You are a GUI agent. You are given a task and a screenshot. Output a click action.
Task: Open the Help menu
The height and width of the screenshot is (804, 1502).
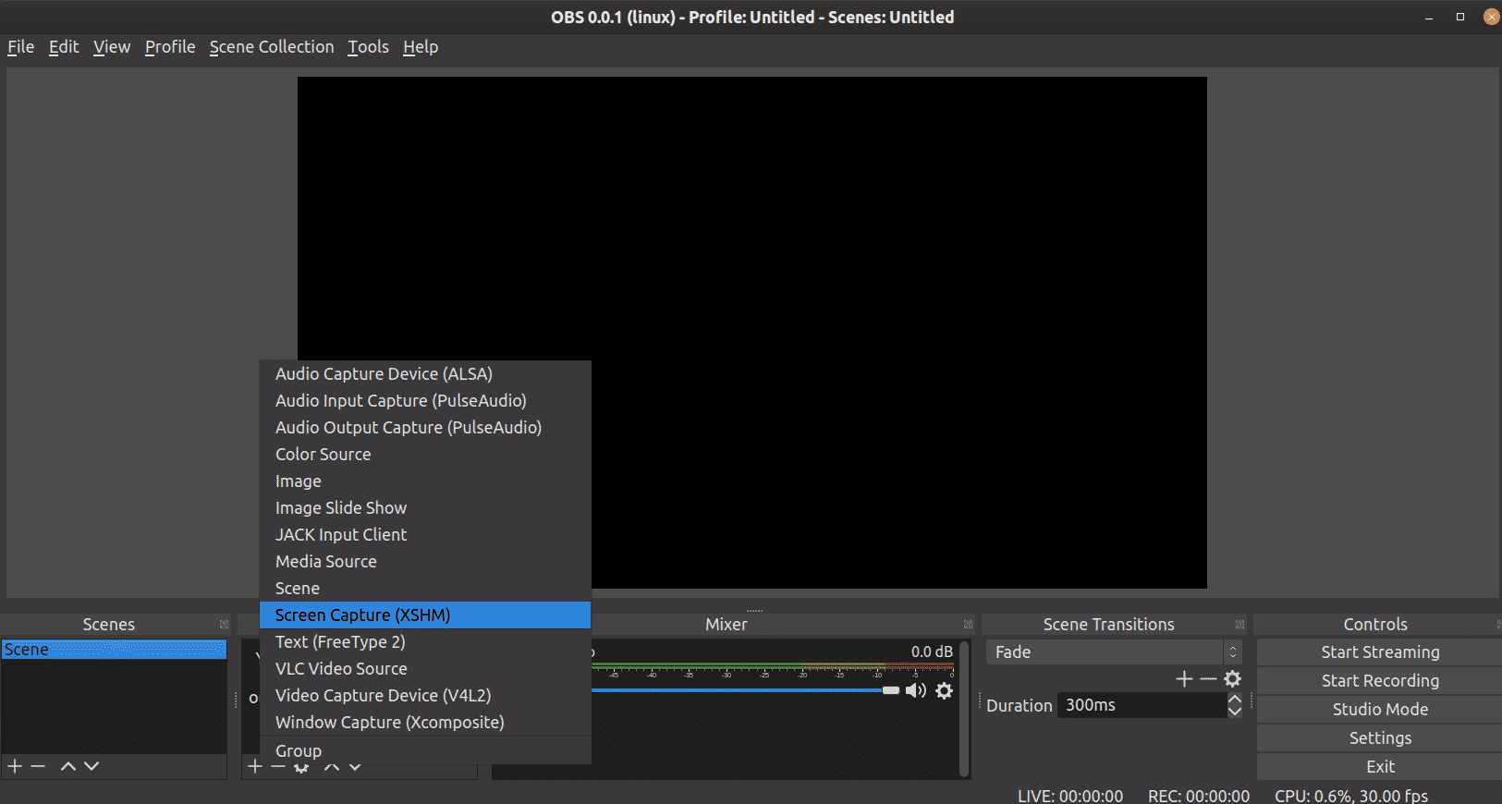pos(421,47)
